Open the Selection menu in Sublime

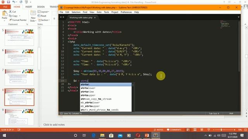tap(76, 12)
